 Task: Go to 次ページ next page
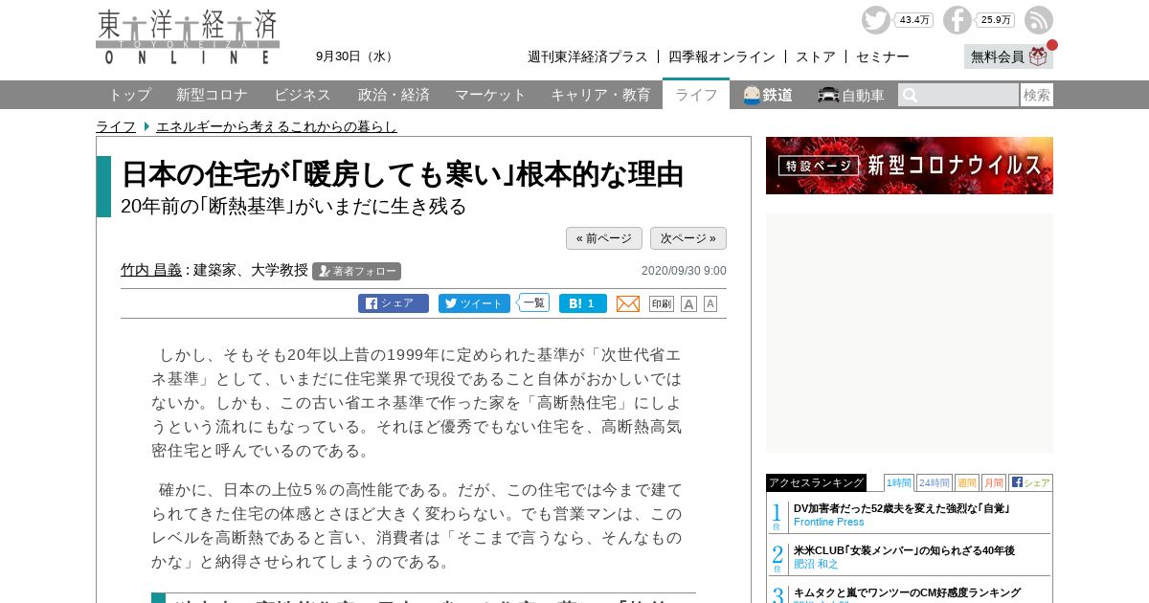point(688,238)
